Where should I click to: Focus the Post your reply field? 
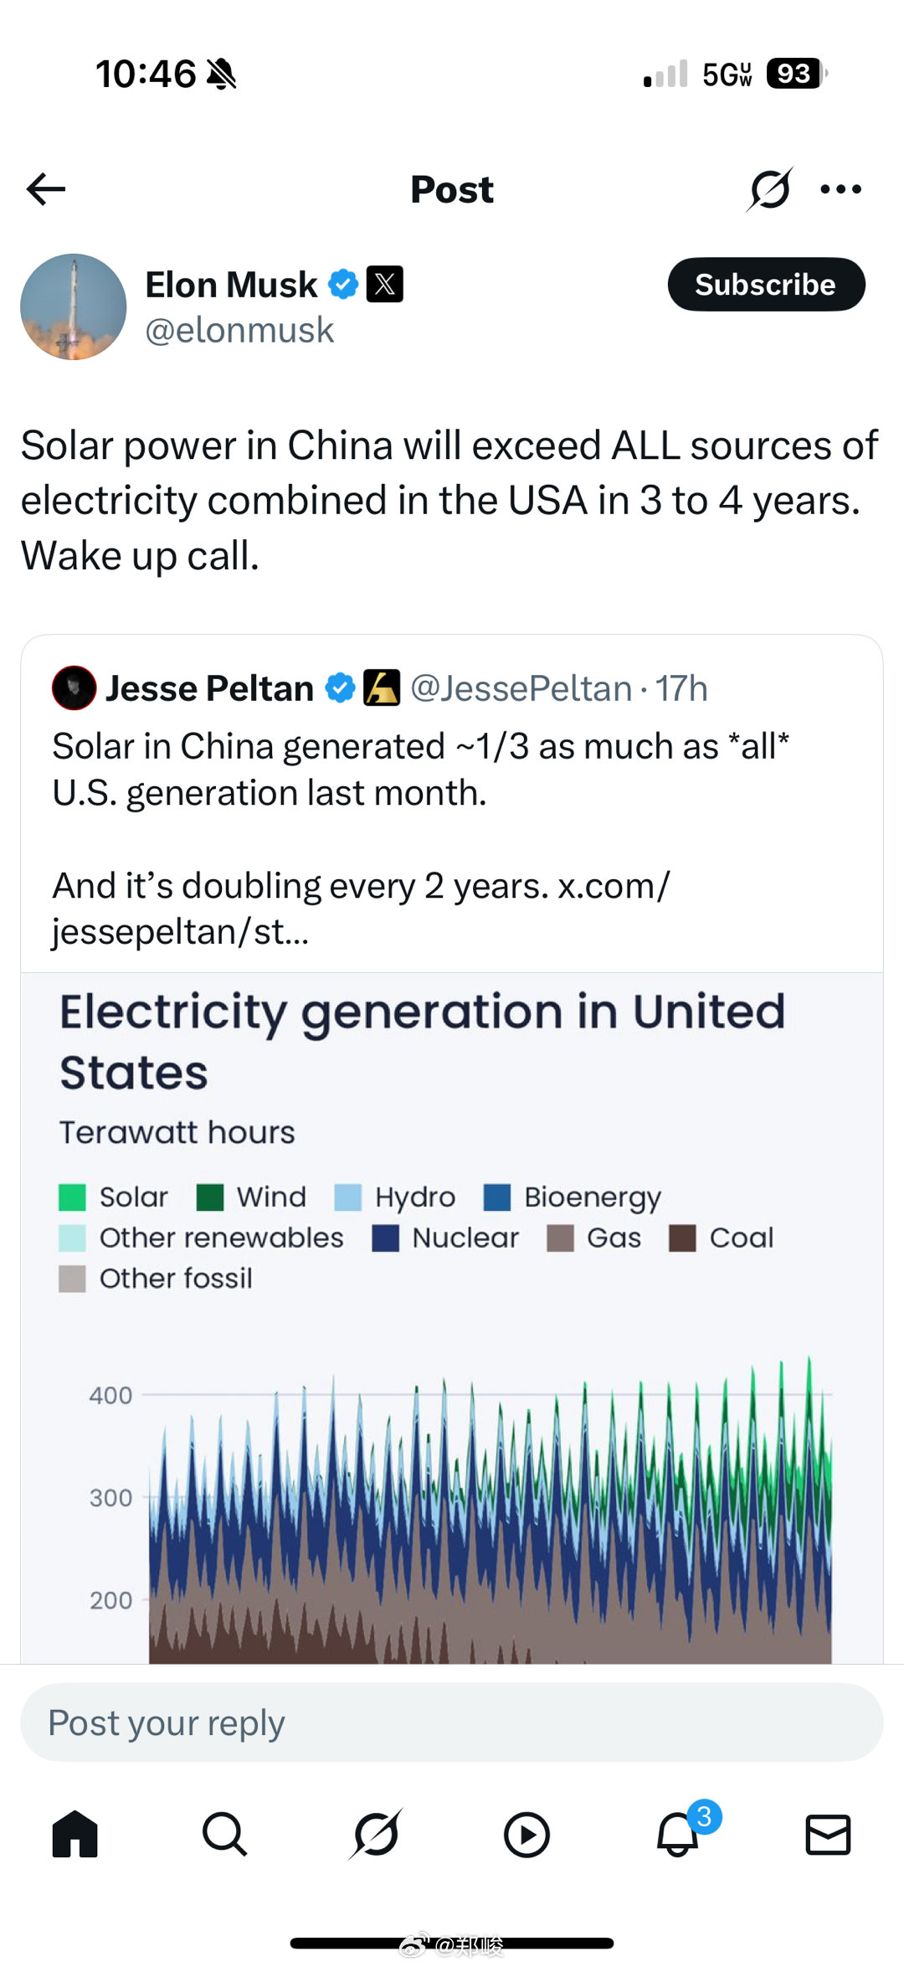(452, 1722)
